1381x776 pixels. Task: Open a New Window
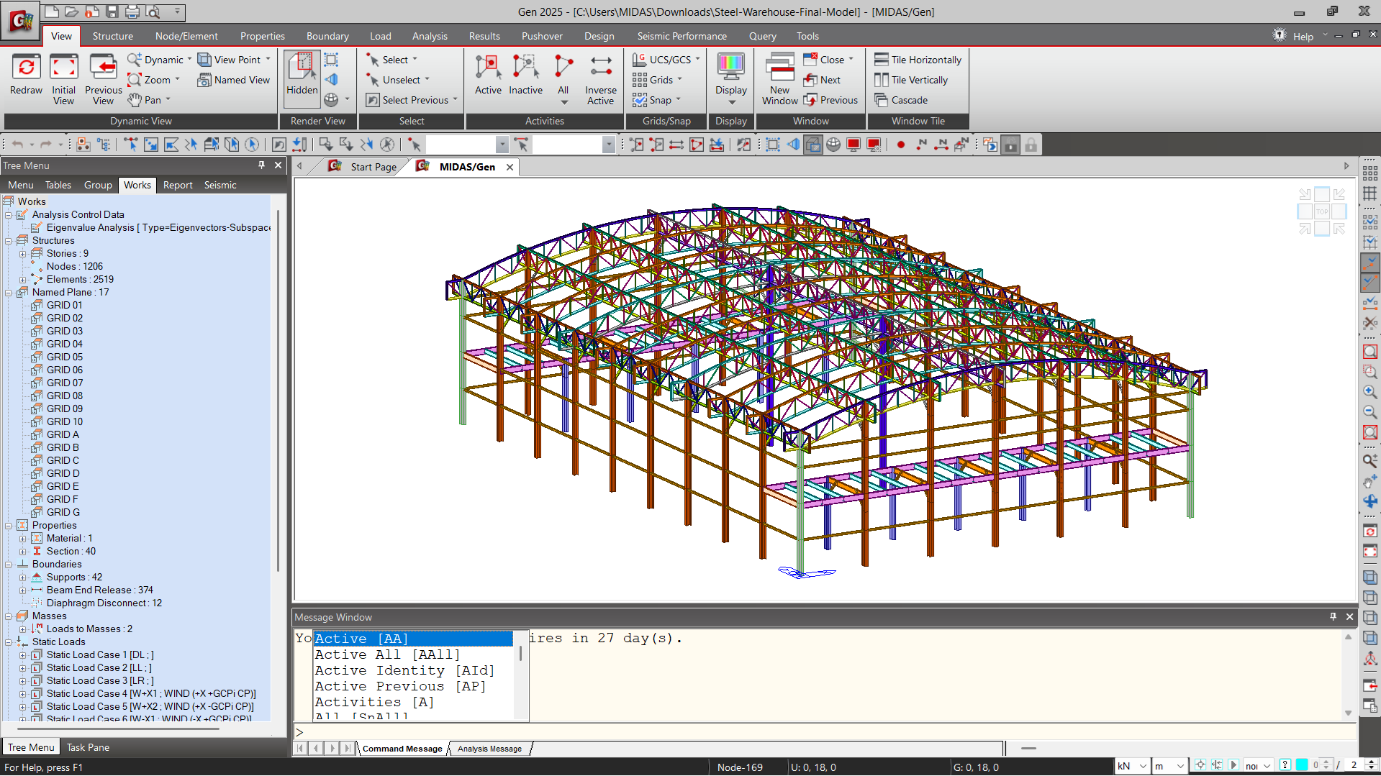click(x=779, y=79)
